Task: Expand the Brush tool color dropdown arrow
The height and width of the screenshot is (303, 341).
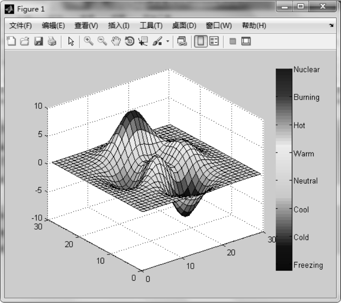Action: [x=168, y=41]
